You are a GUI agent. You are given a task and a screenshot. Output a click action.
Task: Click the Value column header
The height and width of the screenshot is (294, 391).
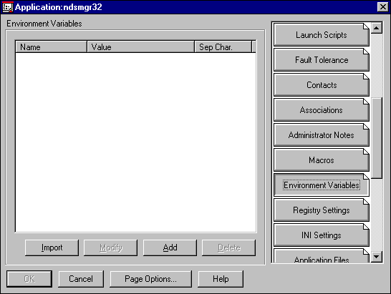(140, 46)
